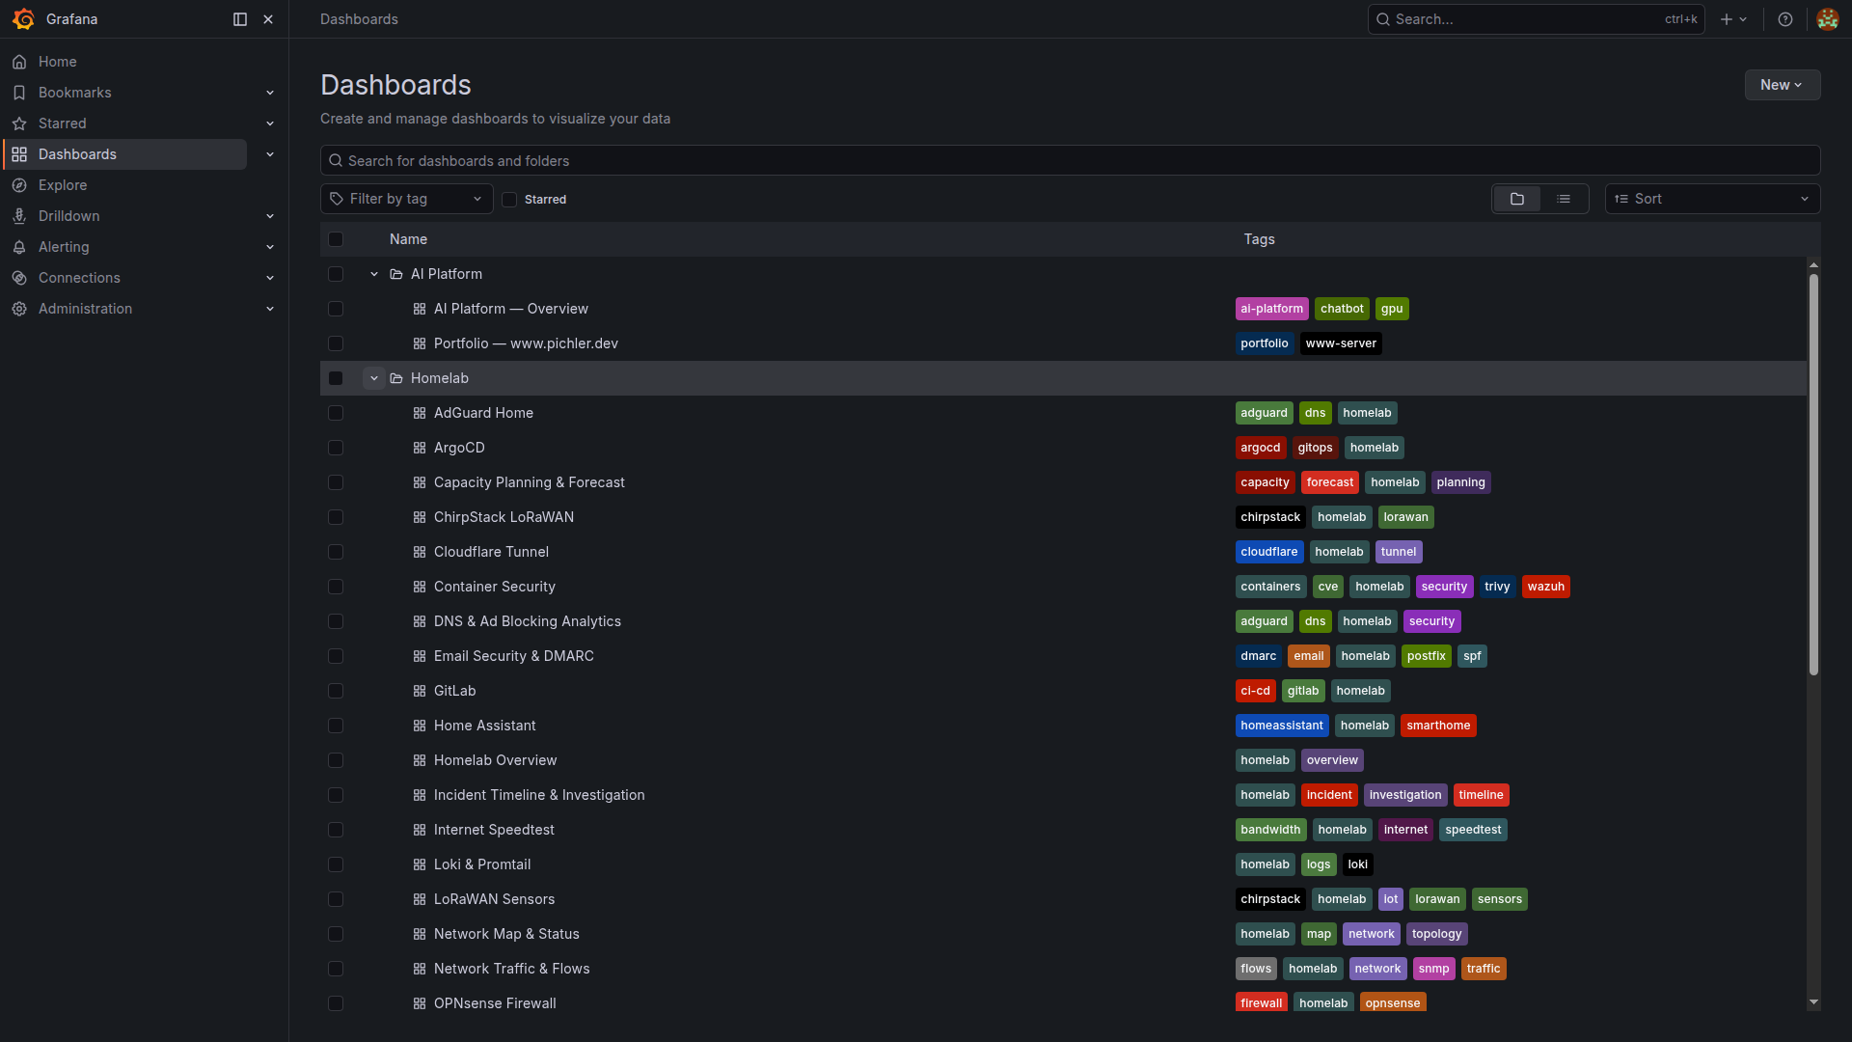
Task: Tick the checkbox for ArgoCD dashboard
Action: (x=336, y=448)
